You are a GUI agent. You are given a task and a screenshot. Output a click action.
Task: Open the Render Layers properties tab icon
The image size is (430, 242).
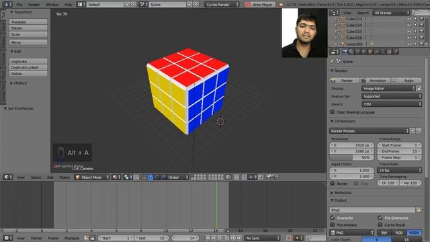(351, 52)
